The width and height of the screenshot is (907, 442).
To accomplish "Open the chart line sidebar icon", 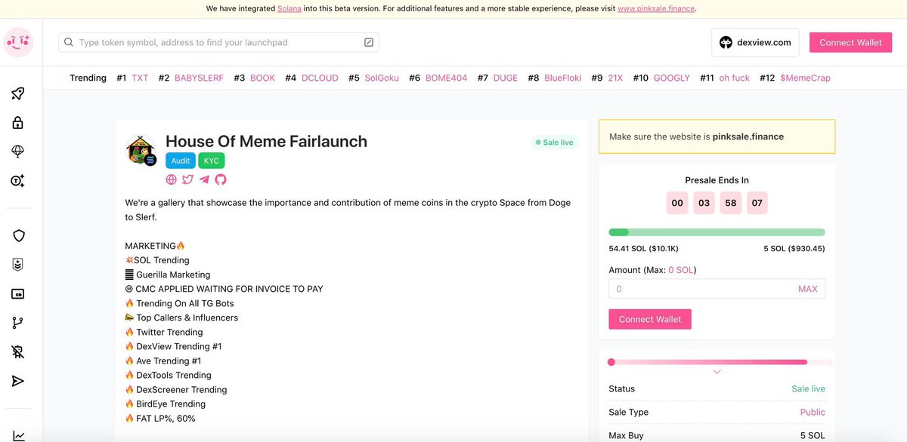I will click(19, 435).
